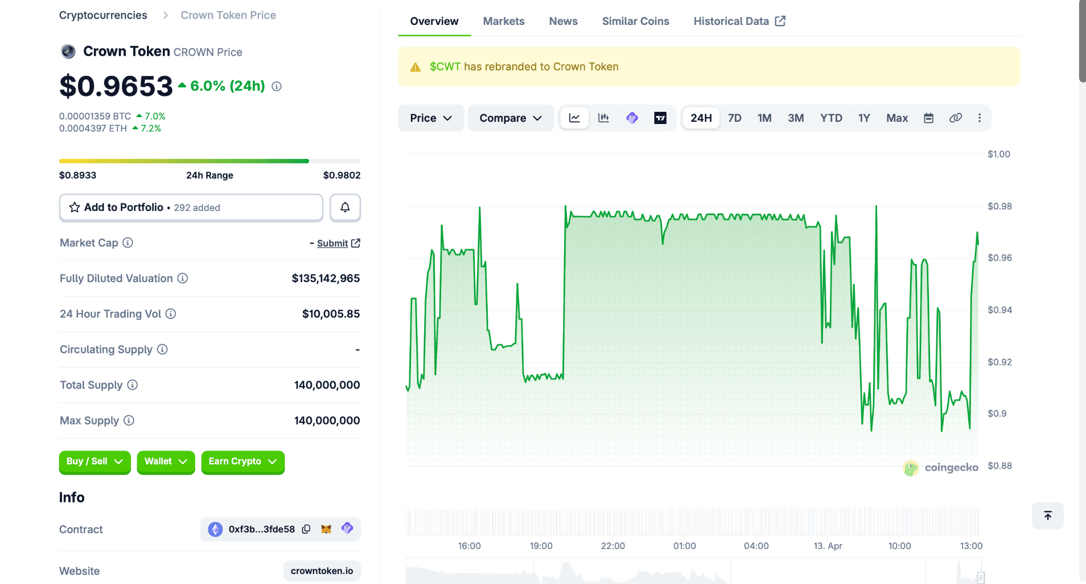Expand the Compare dropdown
This screenshot has width=1086, height=584.
point(510,118)
